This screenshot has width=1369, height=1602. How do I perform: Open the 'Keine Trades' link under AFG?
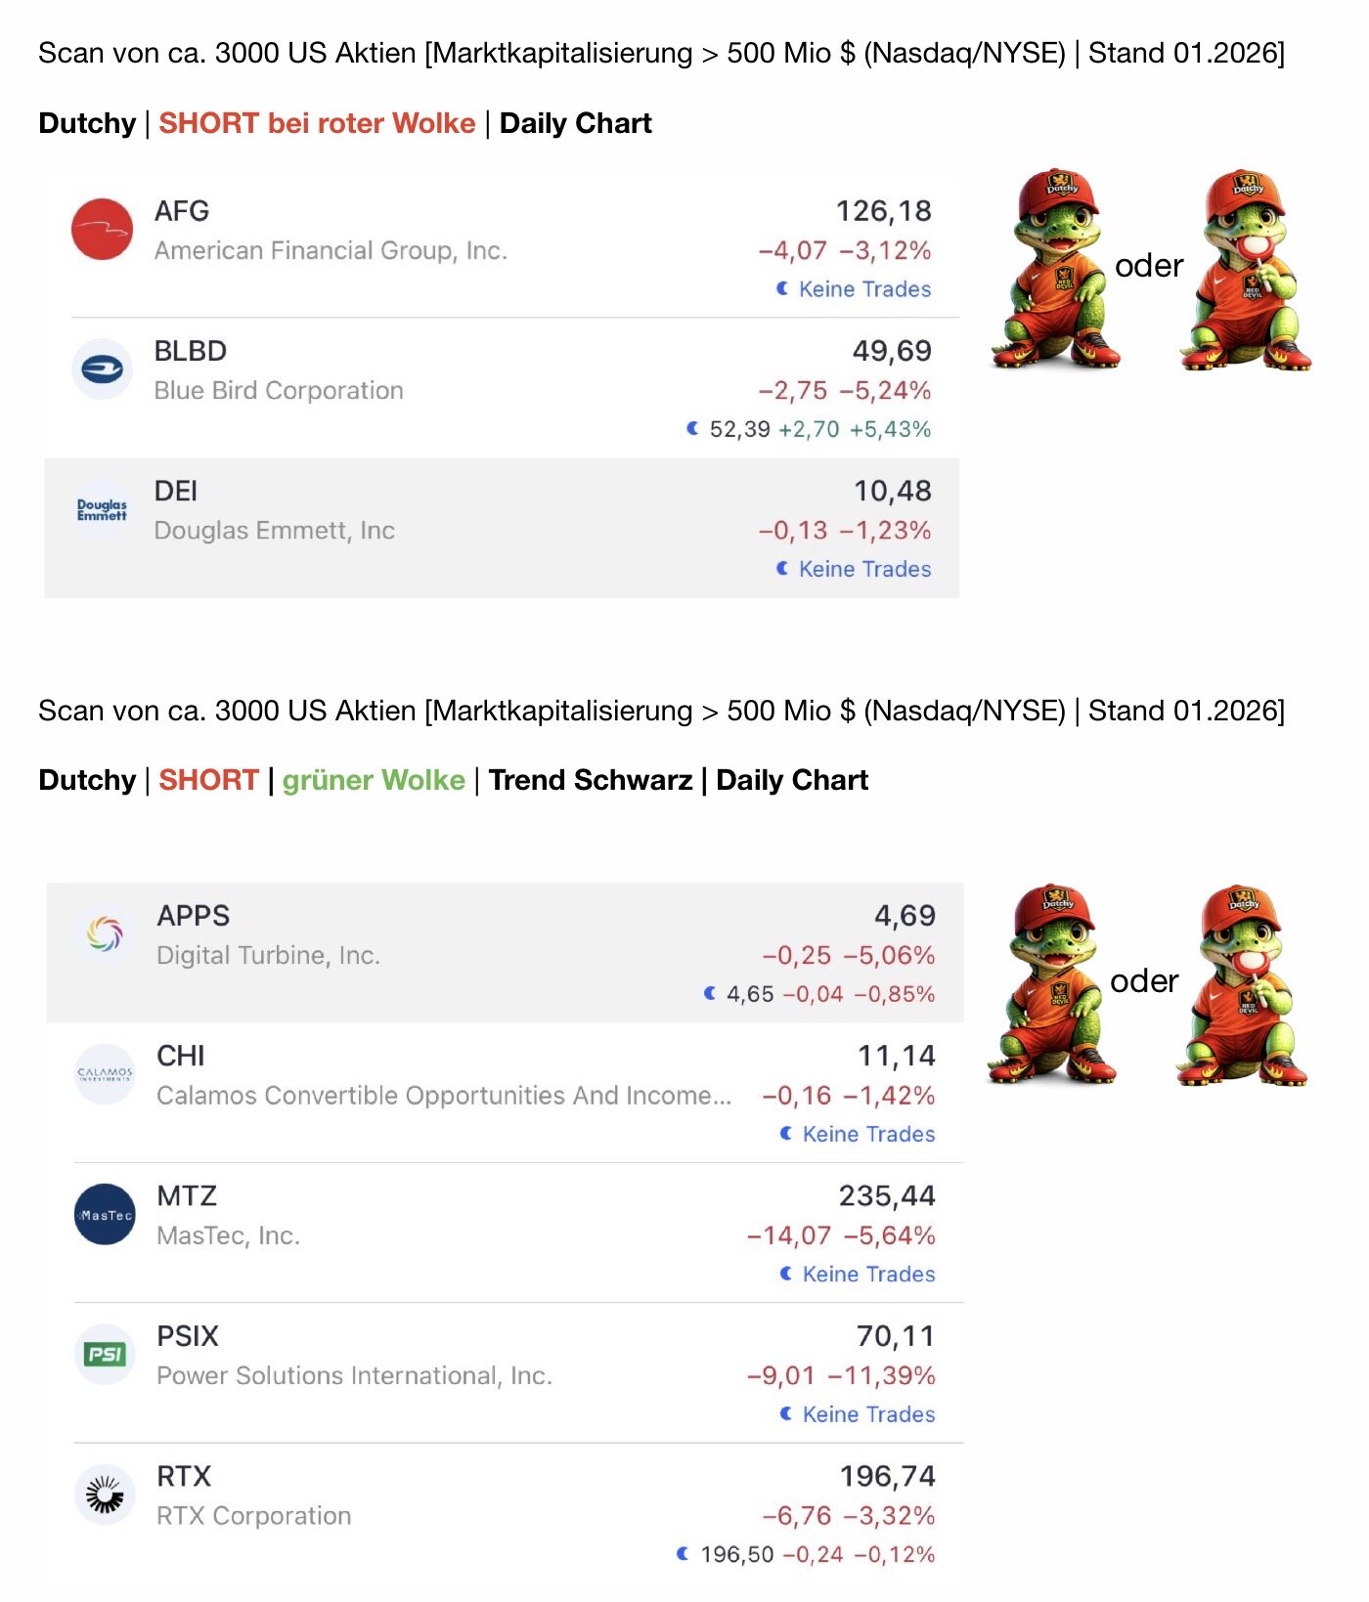pyautogui.click(x=864, y=289)
